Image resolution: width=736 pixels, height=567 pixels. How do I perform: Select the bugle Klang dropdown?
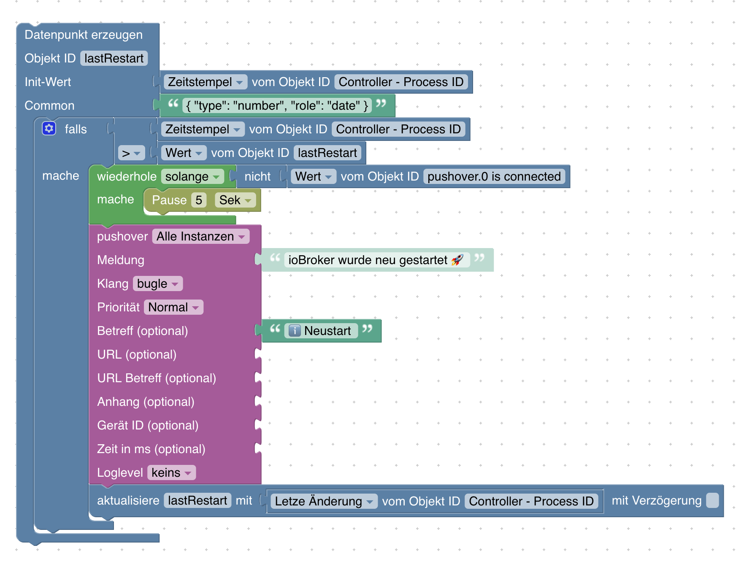pyautogui.click(x=158, y=283)
